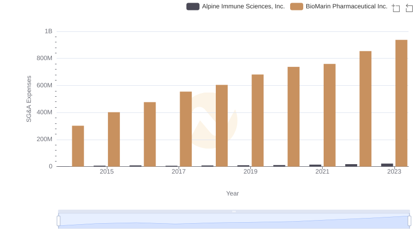Click the 2023 x-axis label
The image size is (419, 241).
tap(394, 171)
